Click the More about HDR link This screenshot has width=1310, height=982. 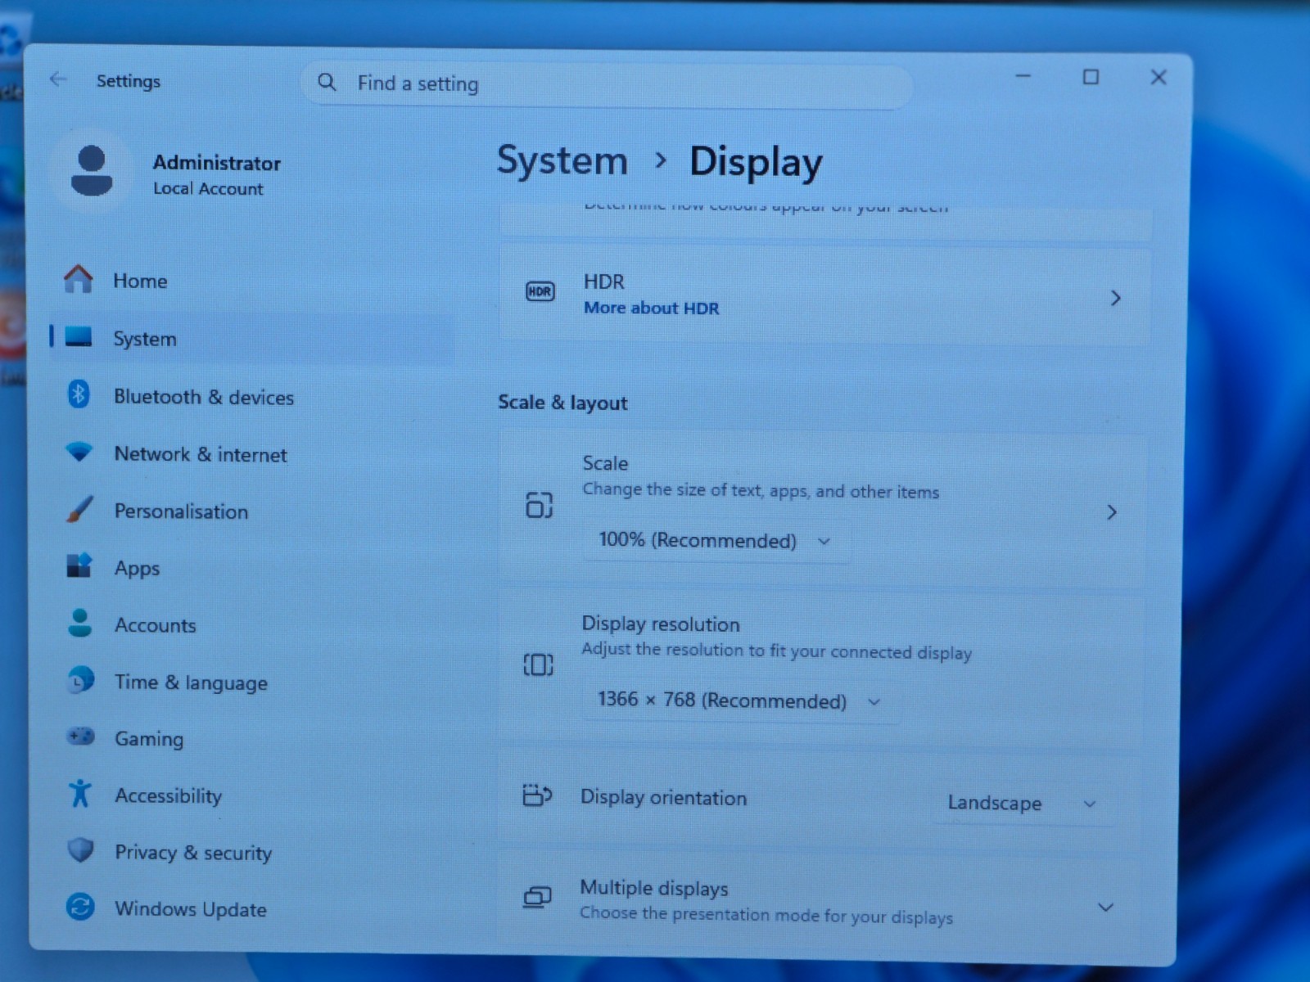652,309
